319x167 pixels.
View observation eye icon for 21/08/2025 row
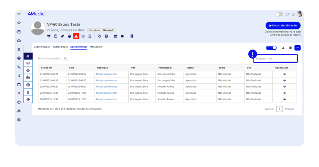pyautogui.click(x=284, y=74)
